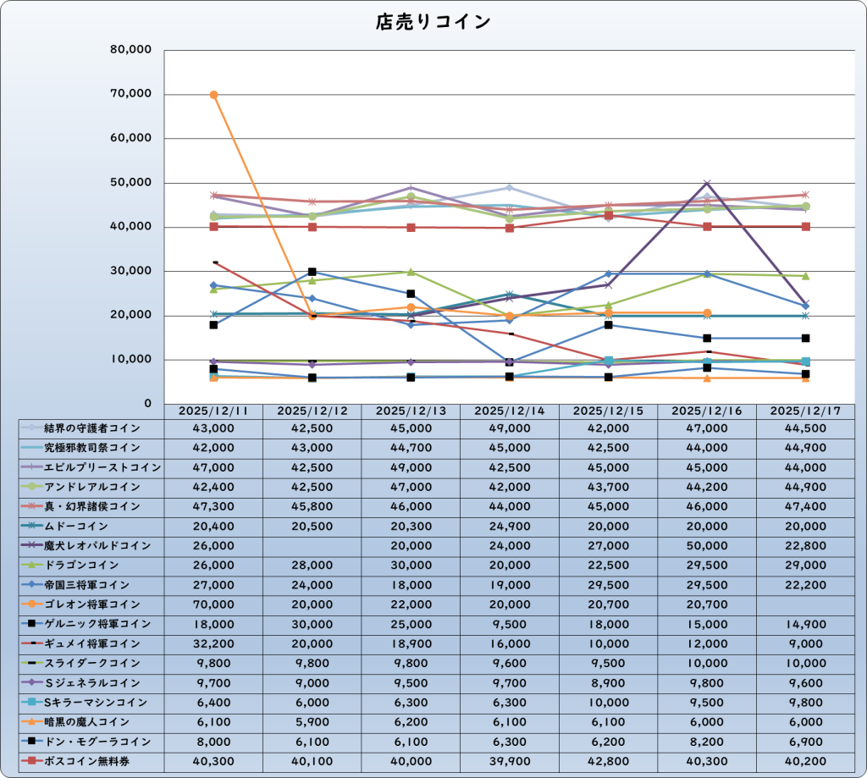
Task: Select the 39,900 cell in ボスコイン無料券 row
Action: click(x=510, y=760)
